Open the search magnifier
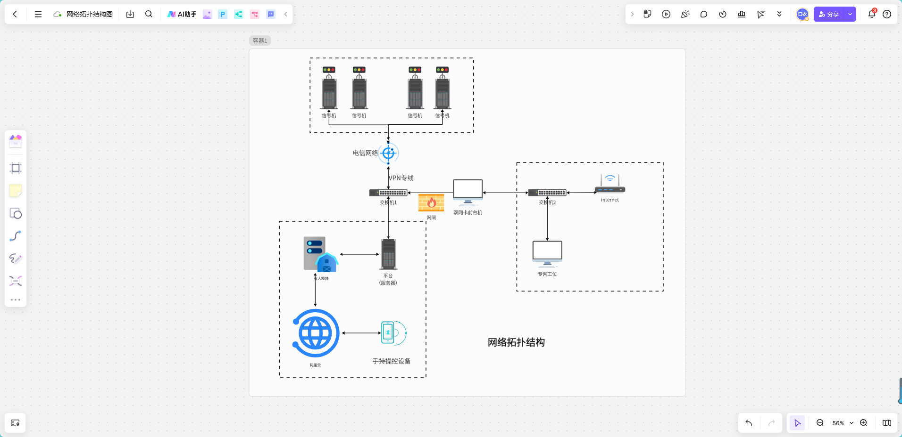This screenshot has height=437, width=902. coord(149,14)
